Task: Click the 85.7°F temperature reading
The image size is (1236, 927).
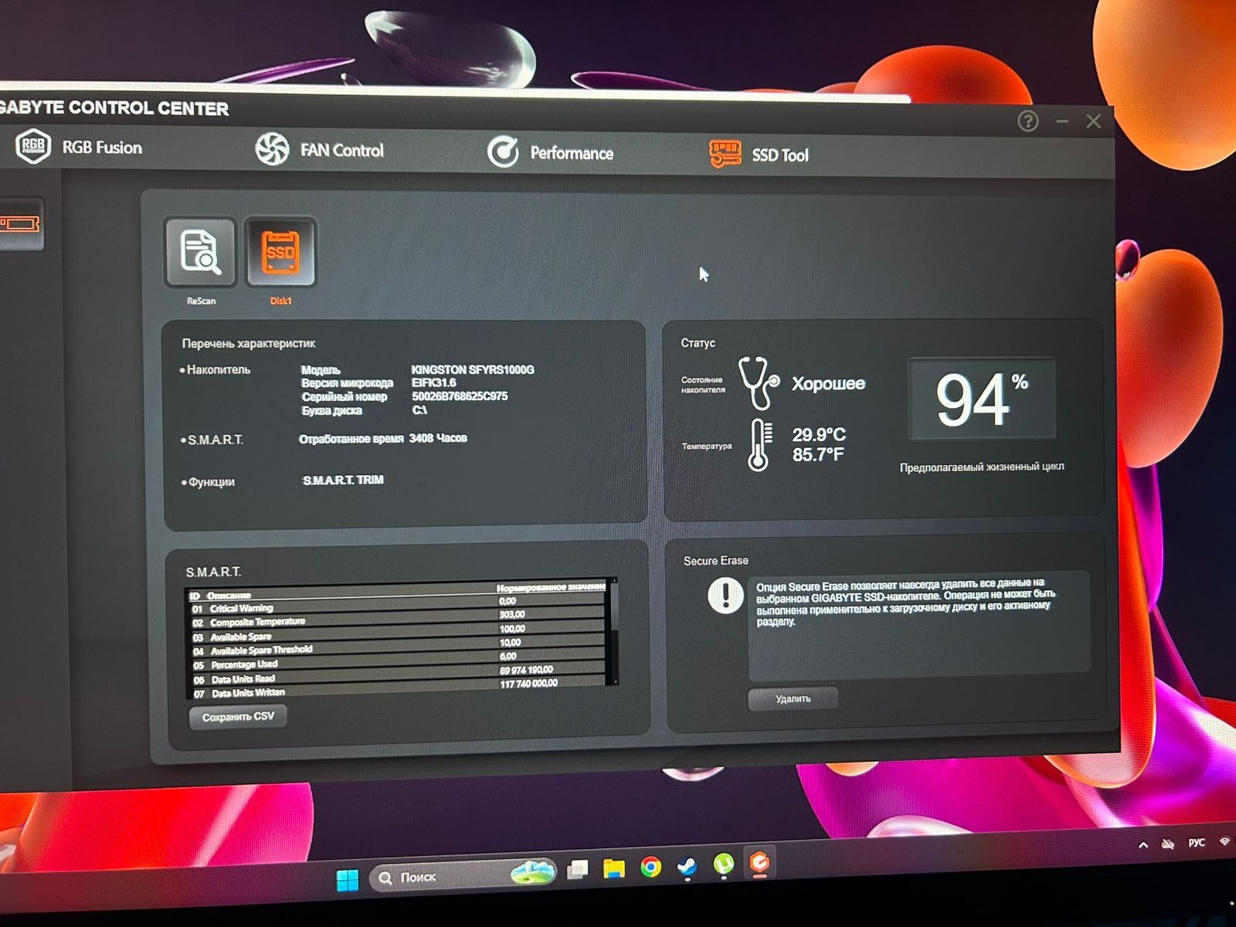Action: (x=818, y=455)
